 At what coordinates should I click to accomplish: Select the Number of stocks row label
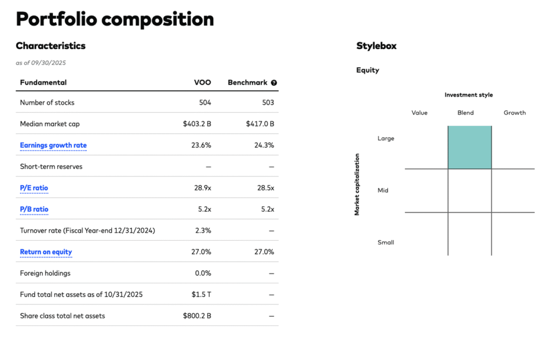tap(47, 103)
